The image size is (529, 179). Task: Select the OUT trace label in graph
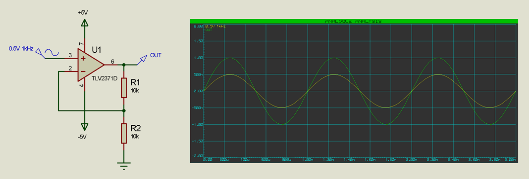(x=209, y=30)
